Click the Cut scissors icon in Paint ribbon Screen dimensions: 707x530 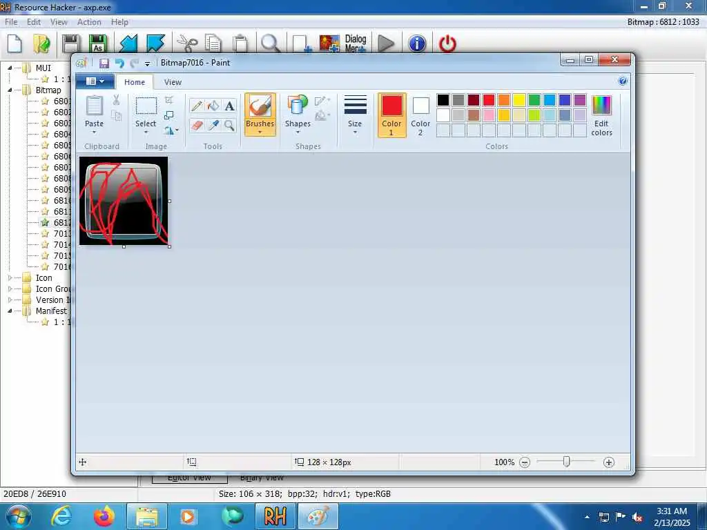[116, 100]
